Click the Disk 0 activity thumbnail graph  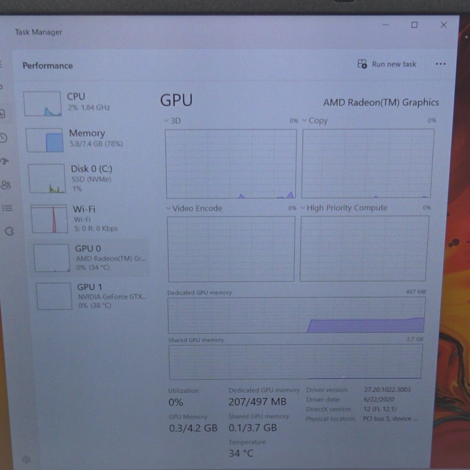point(47,179)
